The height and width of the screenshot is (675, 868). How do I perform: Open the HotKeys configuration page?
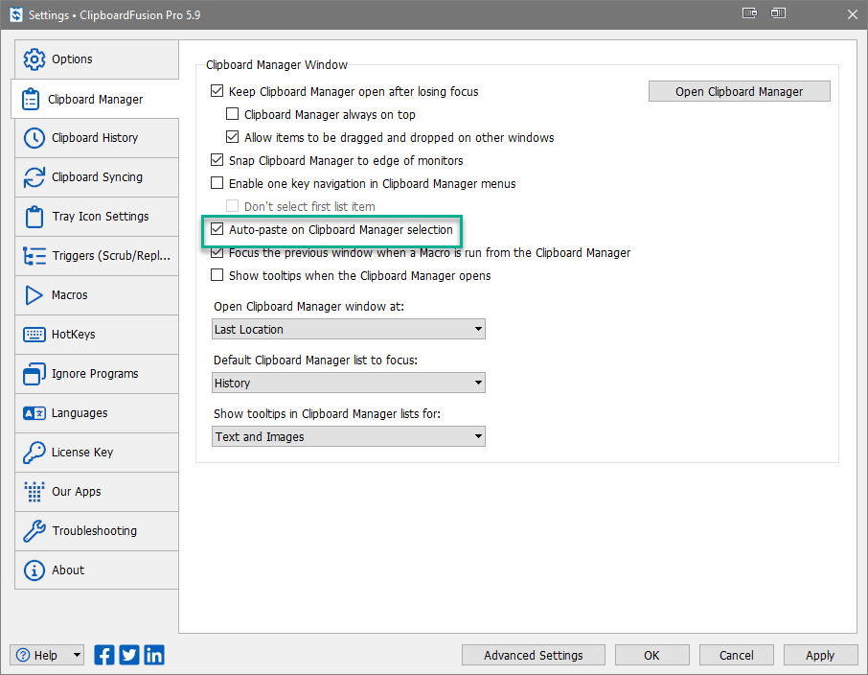pyautogui.click(x=93, y=335)
